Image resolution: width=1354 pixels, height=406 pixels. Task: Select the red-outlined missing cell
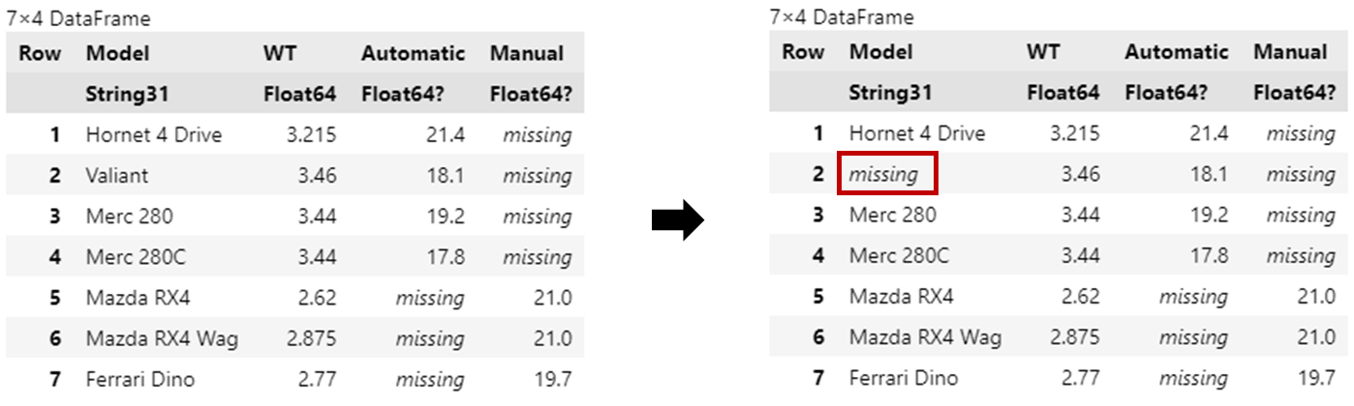(x=887, y=175)
